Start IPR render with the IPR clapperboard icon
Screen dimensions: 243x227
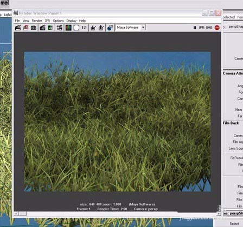tap(43, 28)
